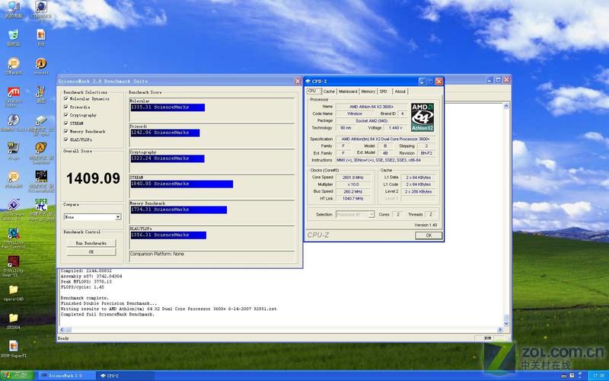
Task: Click the log scrollbar down arrow
Action: [506, 322]
